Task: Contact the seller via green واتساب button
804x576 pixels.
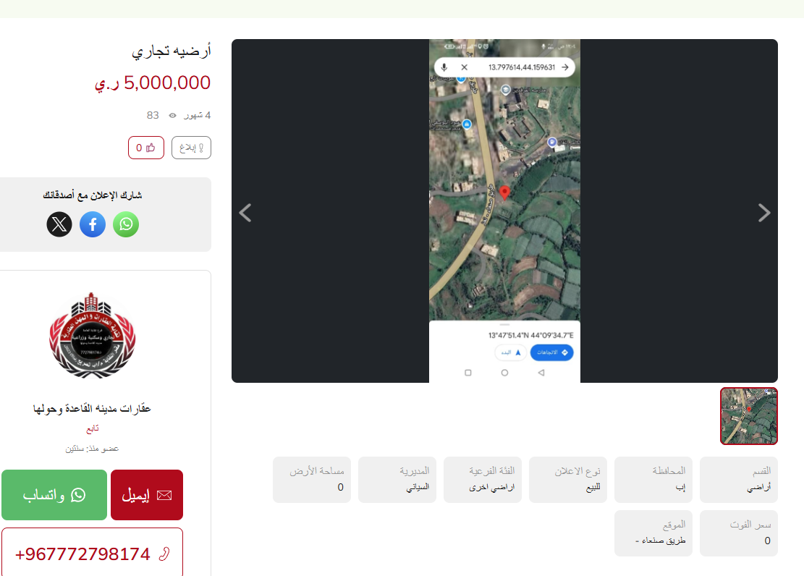Action: (54, 495)
